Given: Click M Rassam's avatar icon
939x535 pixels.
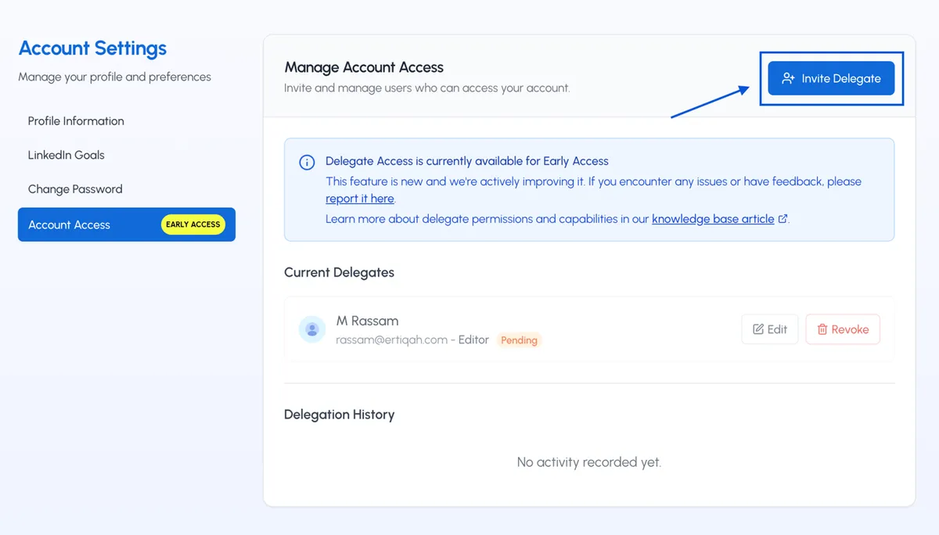Looking at the screenshot, I should click(312, 329).
